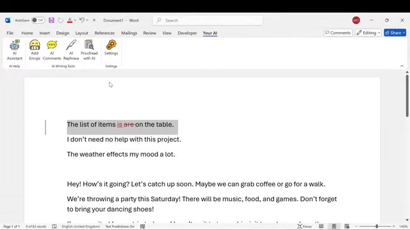Click the Add Emojis button
Screen dimensions: 410x230
(35, 50)
